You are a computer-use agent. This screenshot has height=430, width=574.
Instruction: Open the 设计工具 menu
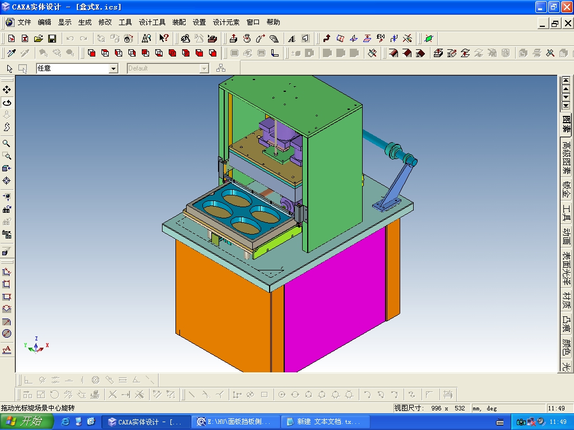pyautogui.click(x=152, y=22)
